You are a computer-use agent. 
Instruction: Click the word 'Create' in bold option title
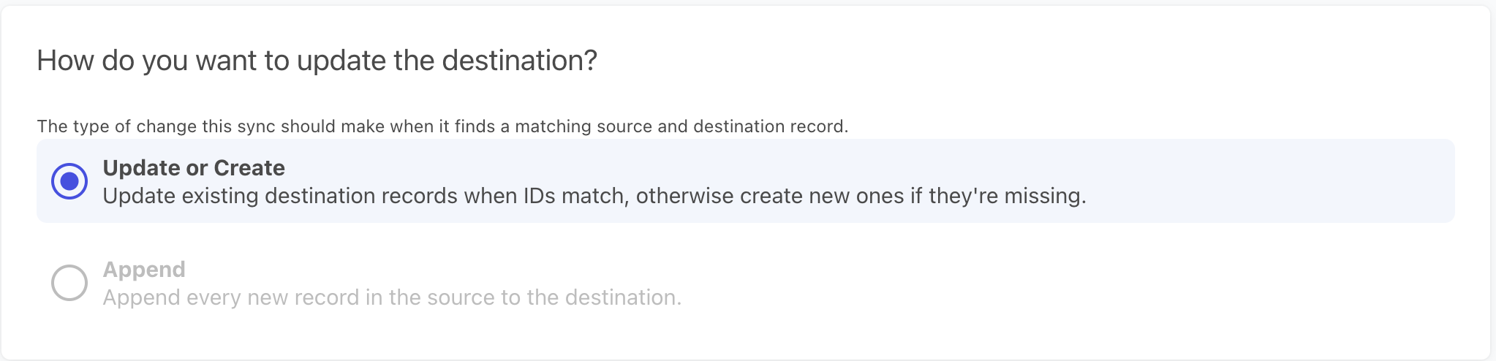[249, 168]
